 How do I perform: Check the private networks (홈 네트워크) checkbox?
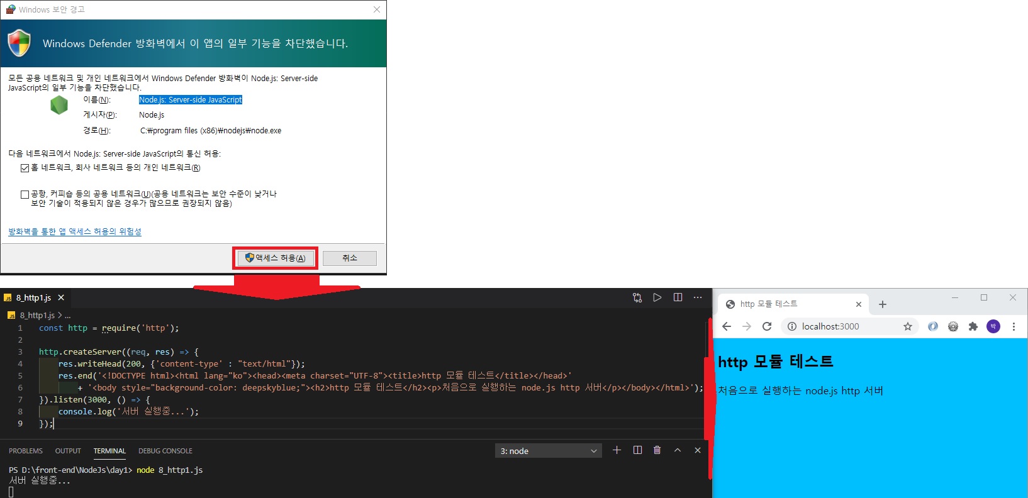click(x=25, y=168)
